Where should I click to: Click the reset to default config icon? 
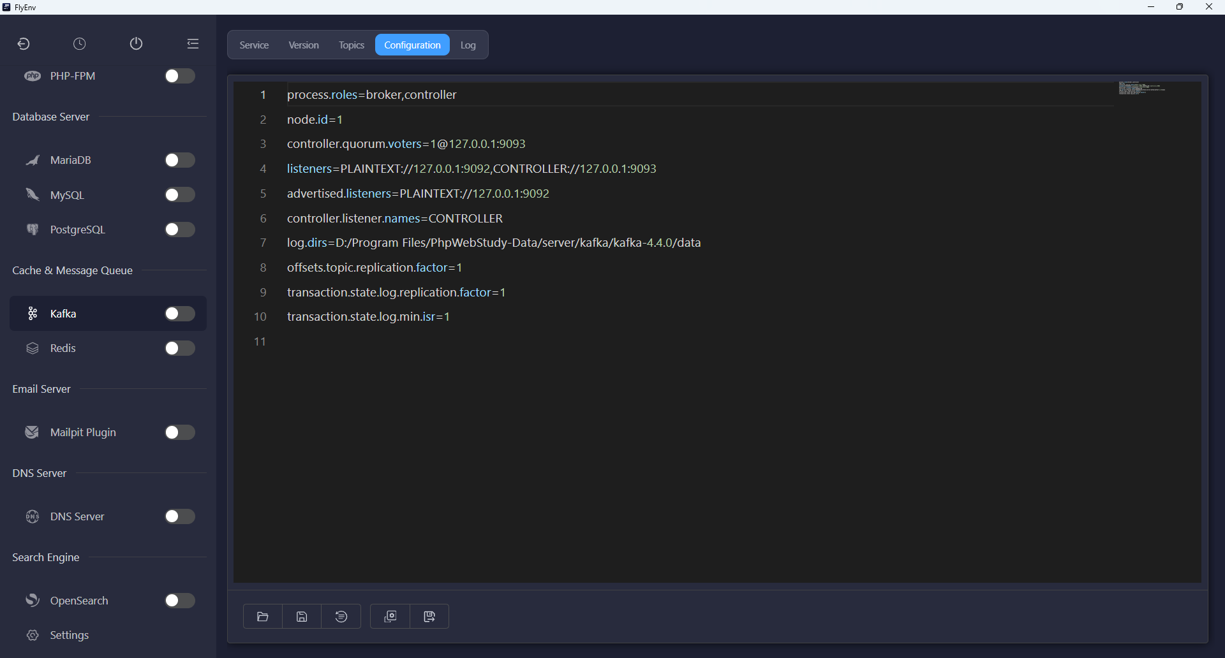(x=341, y=617)
